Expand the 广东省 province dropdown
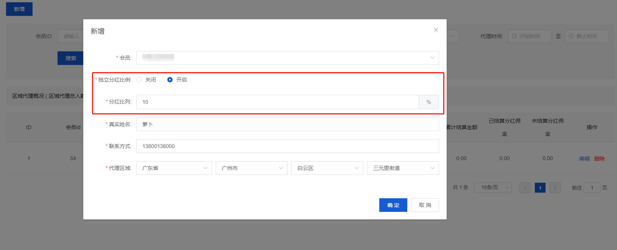The image size is (617, 250). tap(174, 168)
